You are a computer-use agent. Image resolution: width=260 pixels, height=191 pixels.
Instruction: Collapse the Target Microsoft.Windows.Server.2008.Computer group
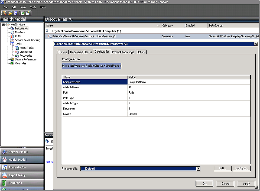(x=47, y=31)
